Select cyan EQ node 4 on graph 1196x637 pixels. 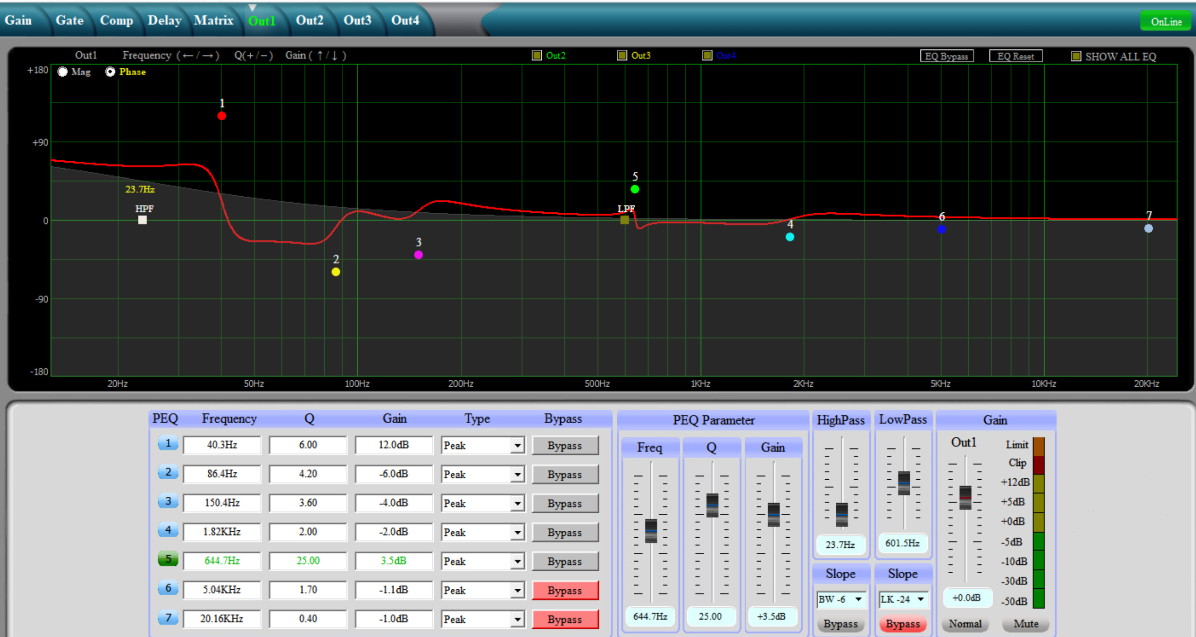790,237
